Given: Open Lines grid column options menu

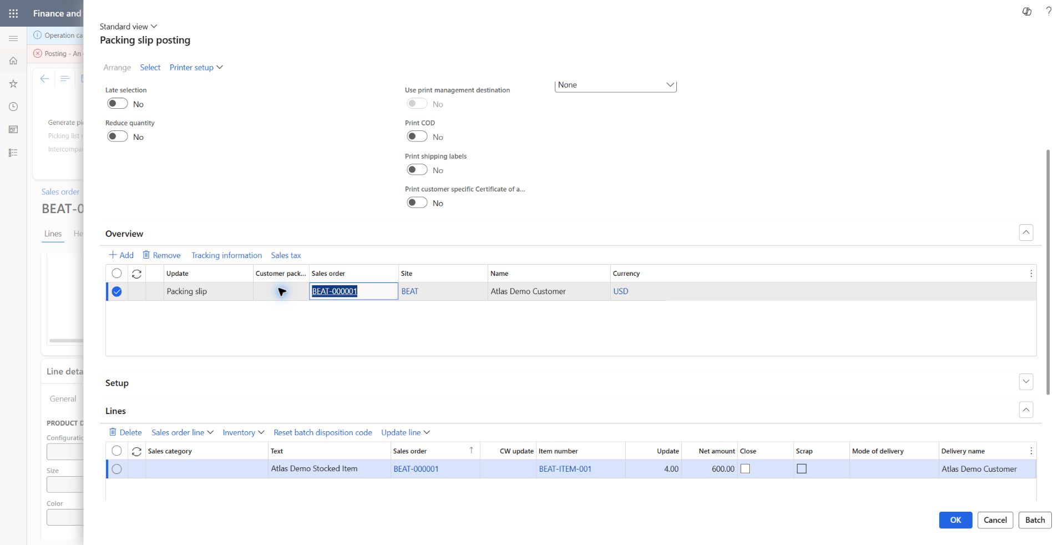Looking at the screenshot, I should click(1031, 451).
